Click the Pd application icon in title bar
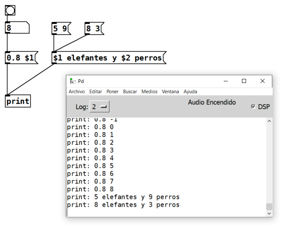This screenshot has height=227, width=301. coord(72,81)
